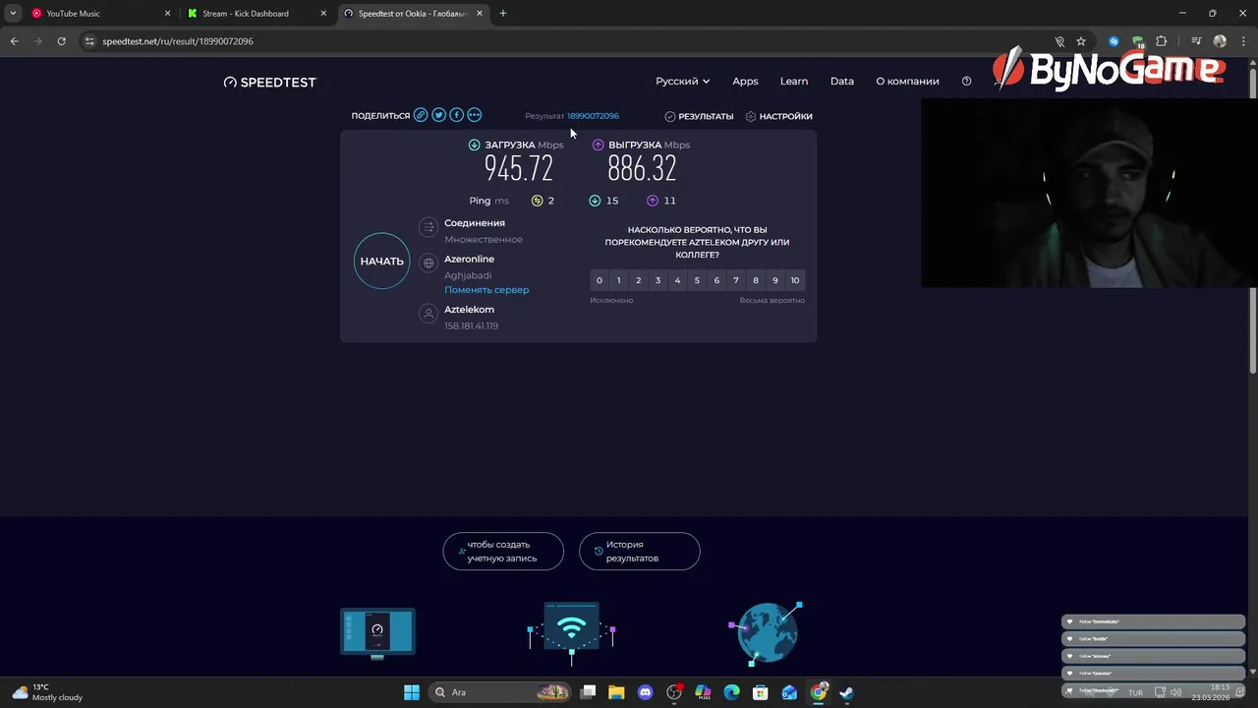The image size is (1258, 708).
Task: Open the РЕЗУЛЬТАТЫ results page
Action: point(699,116)
